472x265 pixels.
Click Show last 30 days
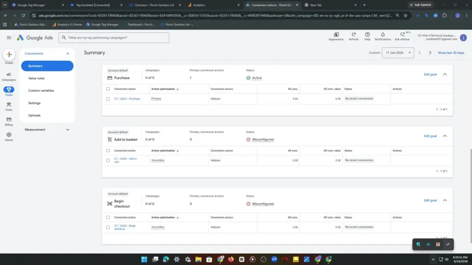pyautogui.click(x=451, y=52)
